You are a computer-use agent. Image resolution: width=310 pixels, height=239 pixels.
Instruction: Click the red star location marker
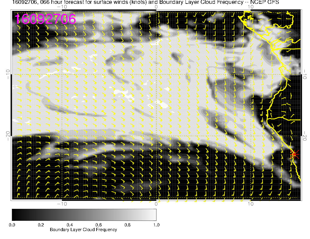[x=294, y=154]
